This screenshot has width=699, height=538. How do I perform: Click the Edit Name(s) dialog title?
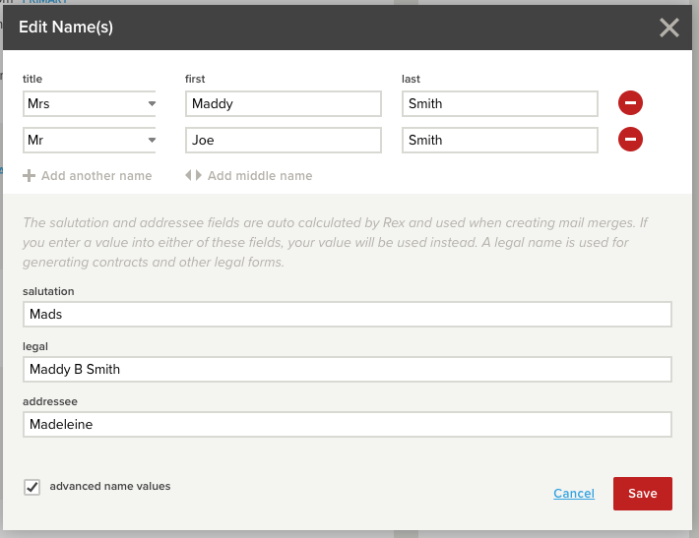[66, 28]
